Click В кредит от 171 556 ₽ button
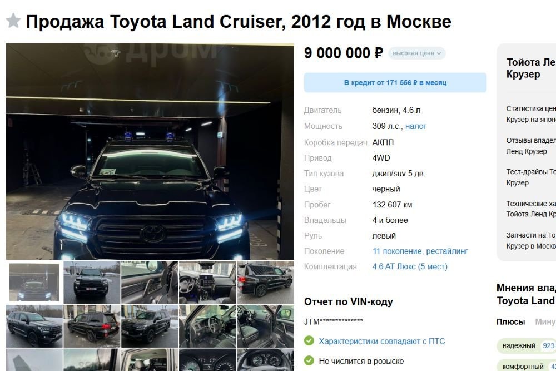This screenshot has height=371, width=556. coord(395,83)
